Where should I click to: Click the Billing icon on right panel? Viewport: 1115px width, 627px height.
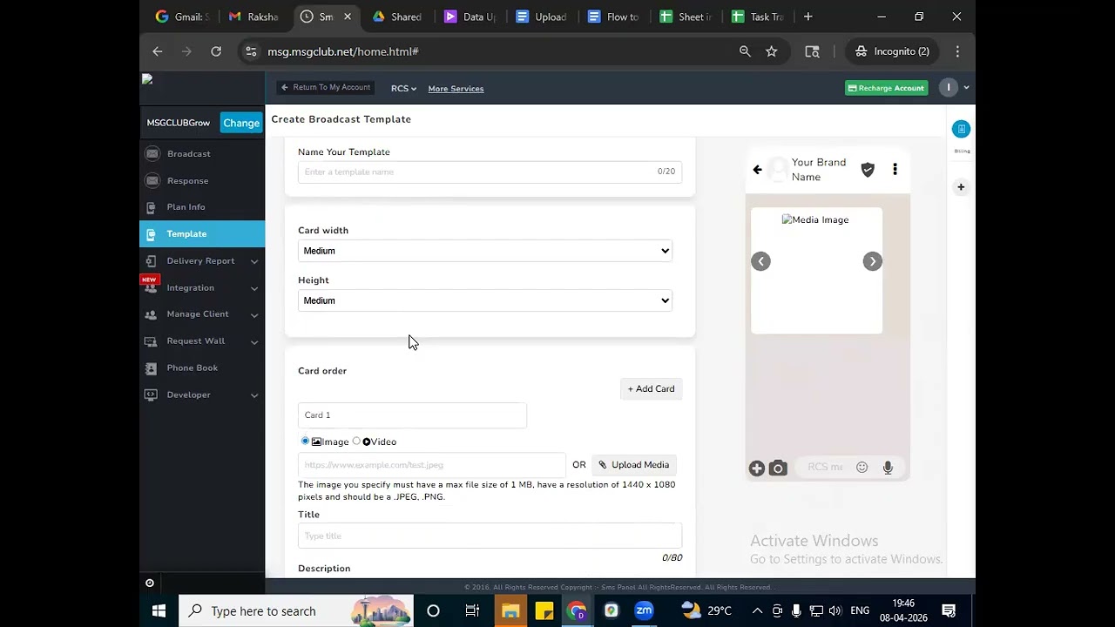point(961,130)
